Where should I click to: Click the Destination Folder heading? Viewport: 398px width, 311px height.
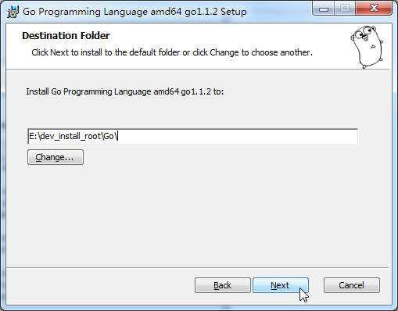[x=66, y=36]
